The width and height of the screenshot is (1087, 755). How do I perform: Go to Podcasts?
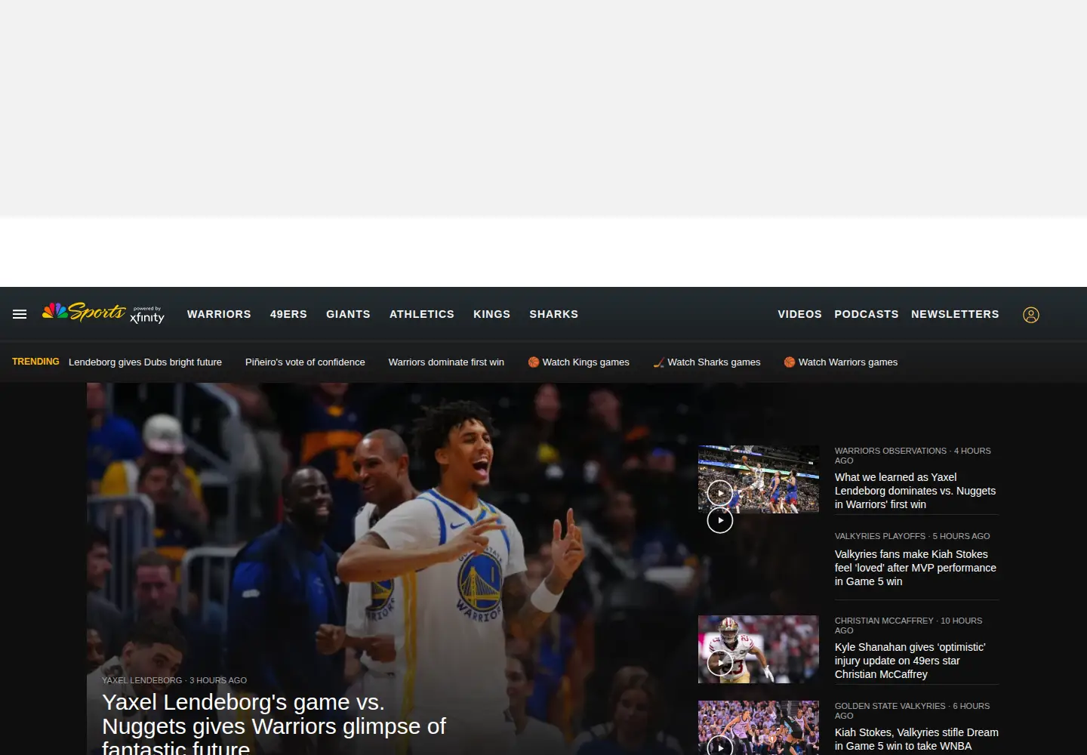pyautogui.click(x=867, y=314)
